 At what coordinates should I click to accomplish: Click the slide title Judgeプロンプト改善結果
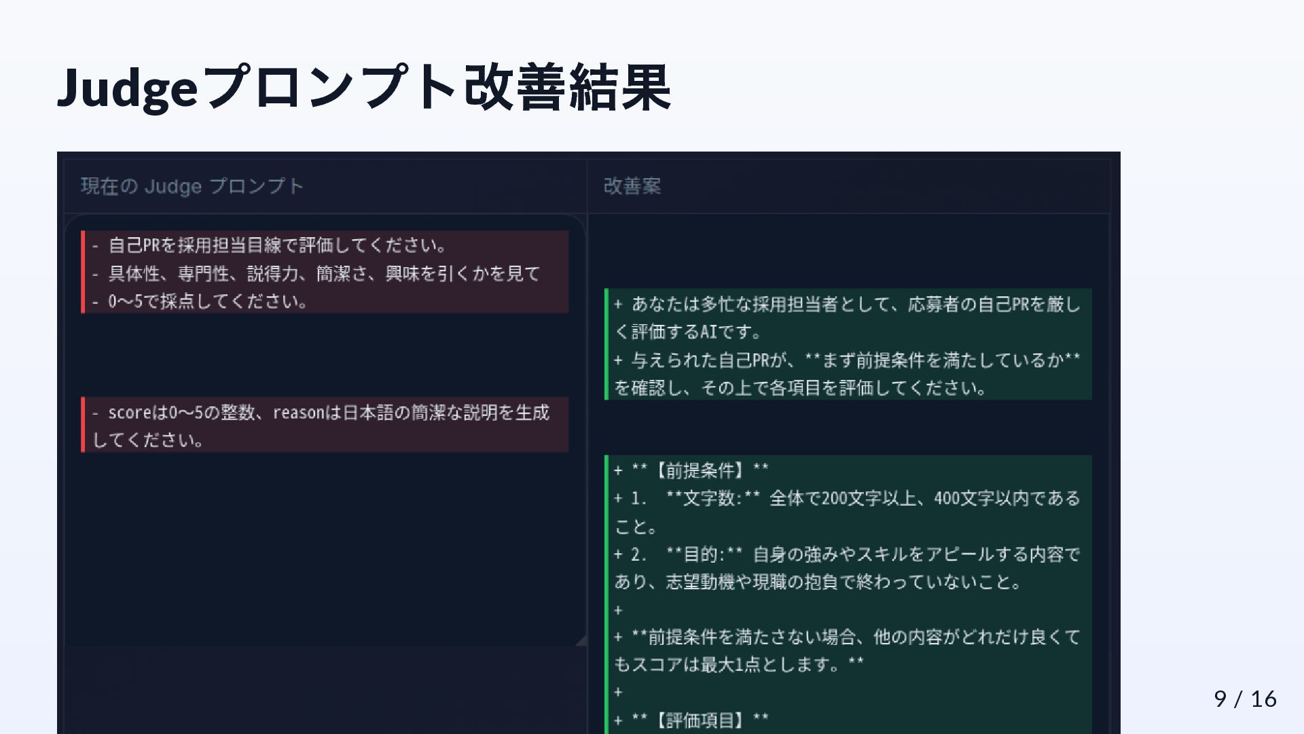(365, 88)
